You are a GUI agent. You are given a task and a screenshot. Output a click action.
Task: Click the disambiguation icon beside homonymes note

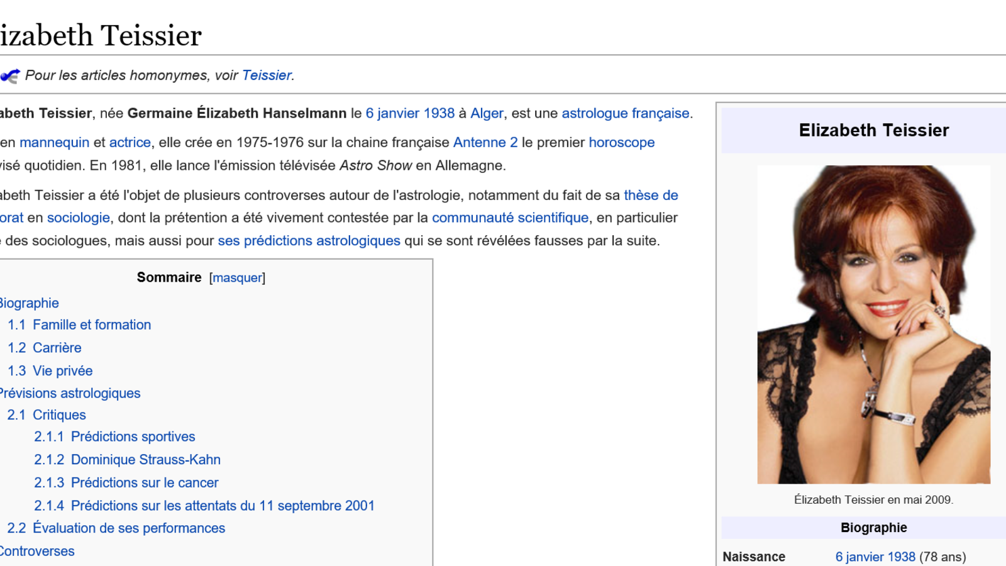10,75
